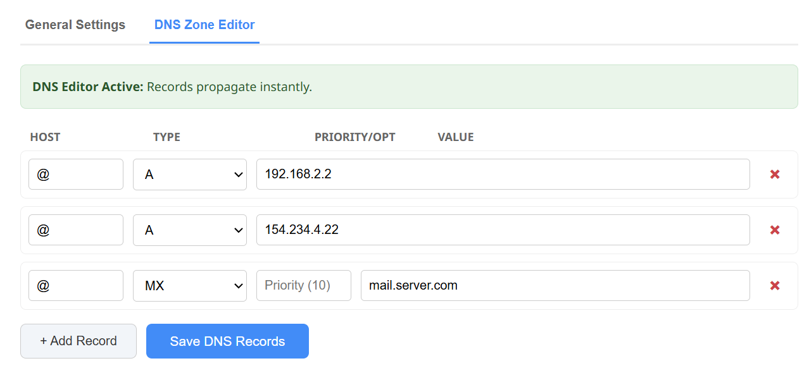Change the MX record type dropdown

click(189, 286)
